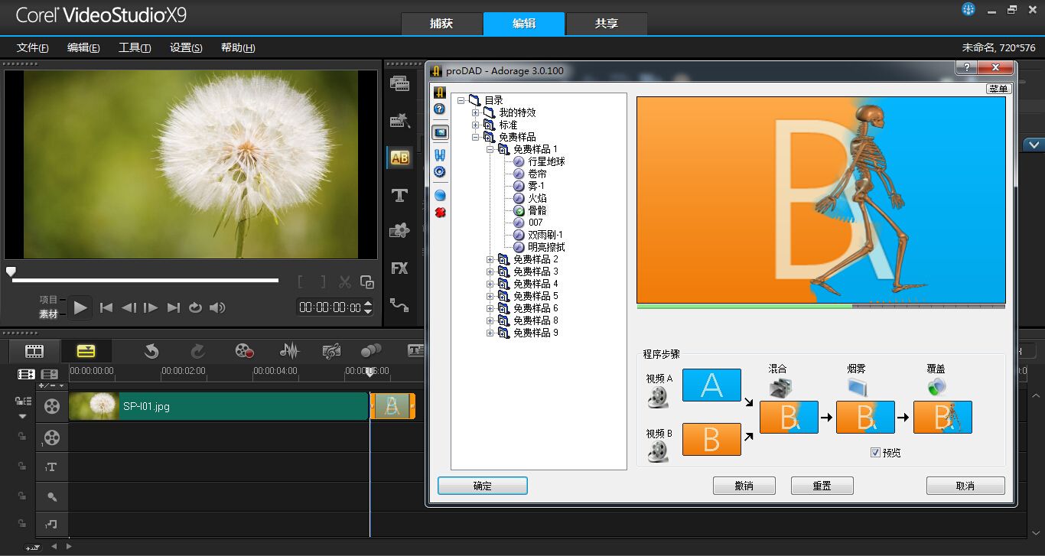
Task: Collapse the 免费样品 1 folder
Action: 490,149
